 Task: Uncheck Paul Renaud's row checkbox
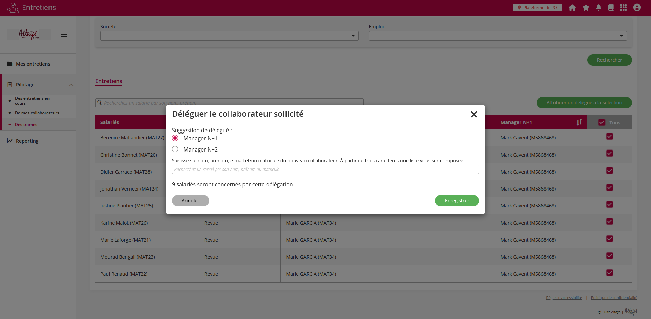pyautogui.click(x=609, y=273)
